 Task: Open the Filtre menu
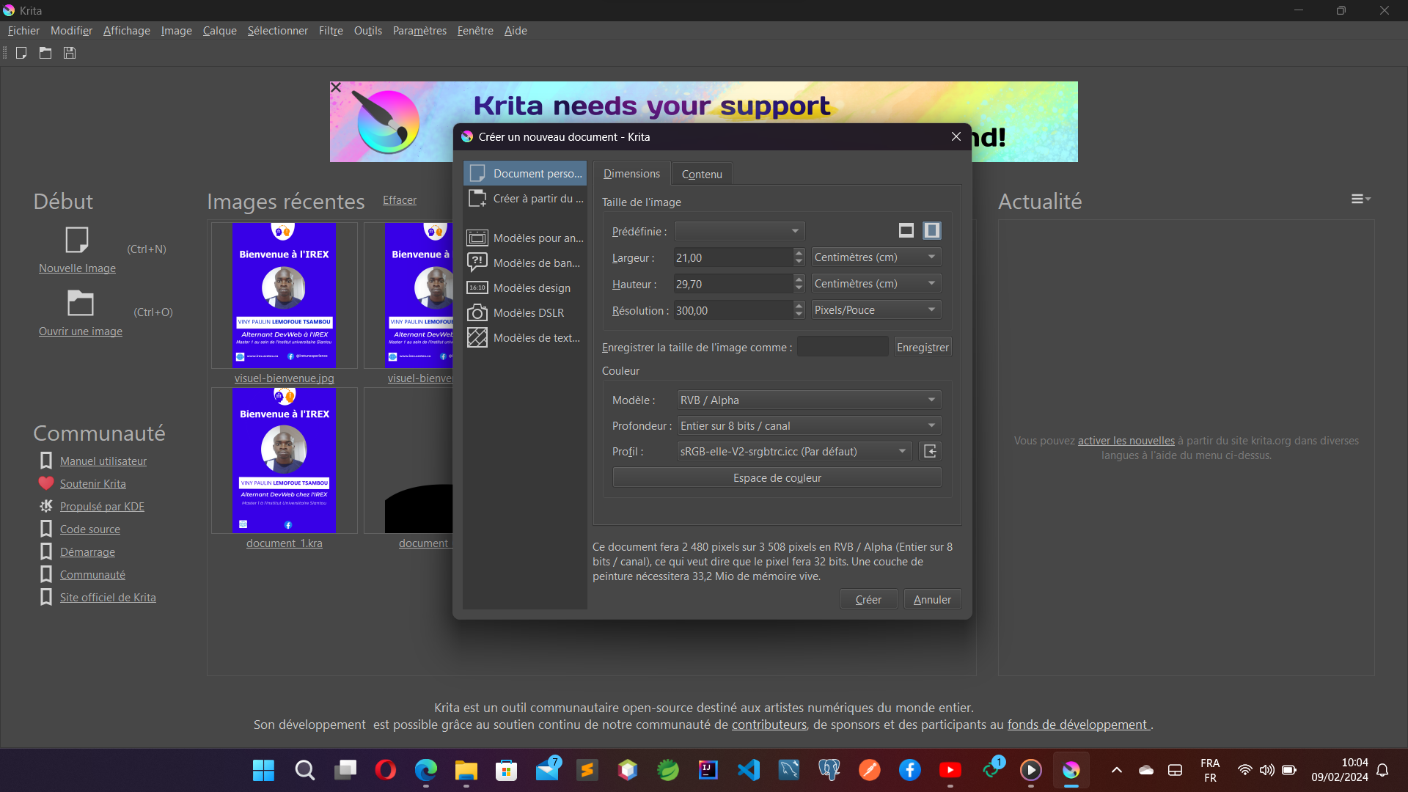click(x=331, y=31)
